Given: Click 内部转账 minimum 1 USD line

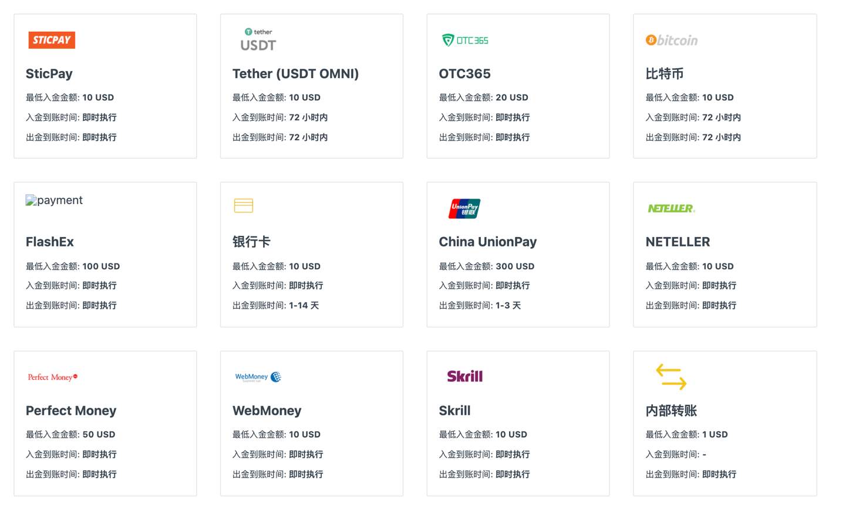Looking at the screenshot, I should (686, 435).
